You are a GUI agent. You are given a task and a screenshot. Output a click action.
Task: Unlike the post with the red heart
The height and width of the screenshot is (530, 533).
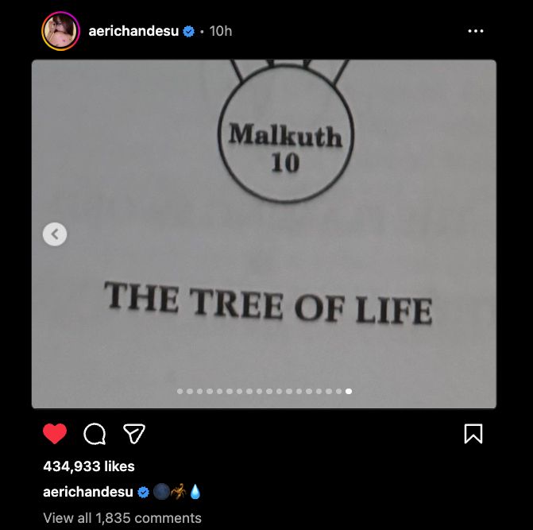(55, 433)
